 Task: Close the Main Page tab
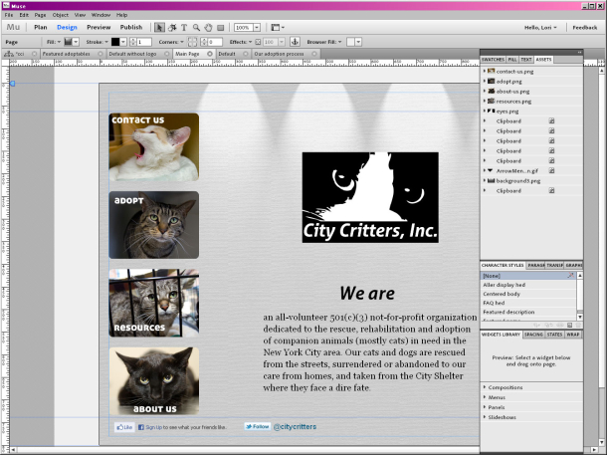tap(209, 54)
